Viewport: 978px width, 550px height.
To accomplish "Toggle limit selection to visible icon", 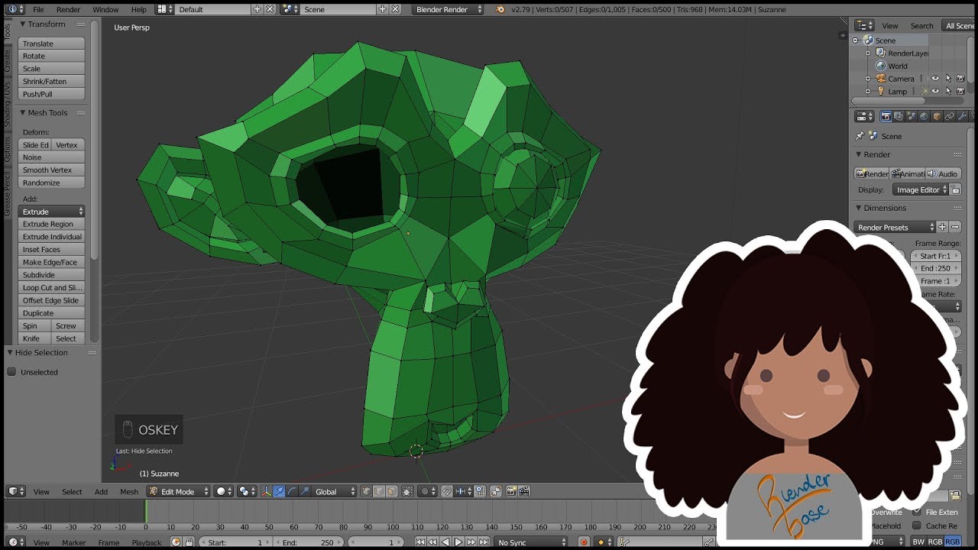I will 407,491.
